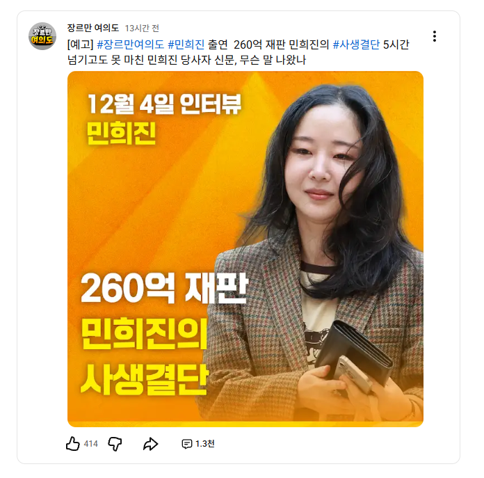Visit the 장르만 여의도 channel name link
Viewport: 484px width, 478px height.
(x=93, y=28)
